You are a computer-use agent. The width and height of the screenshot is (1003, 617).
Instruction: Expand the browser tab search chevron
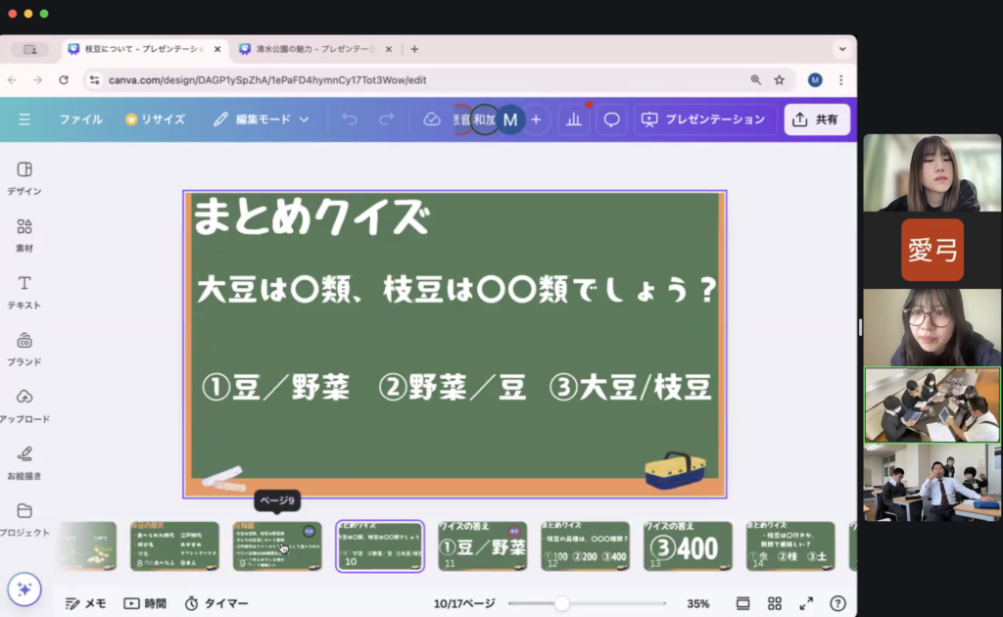point(842,49)
